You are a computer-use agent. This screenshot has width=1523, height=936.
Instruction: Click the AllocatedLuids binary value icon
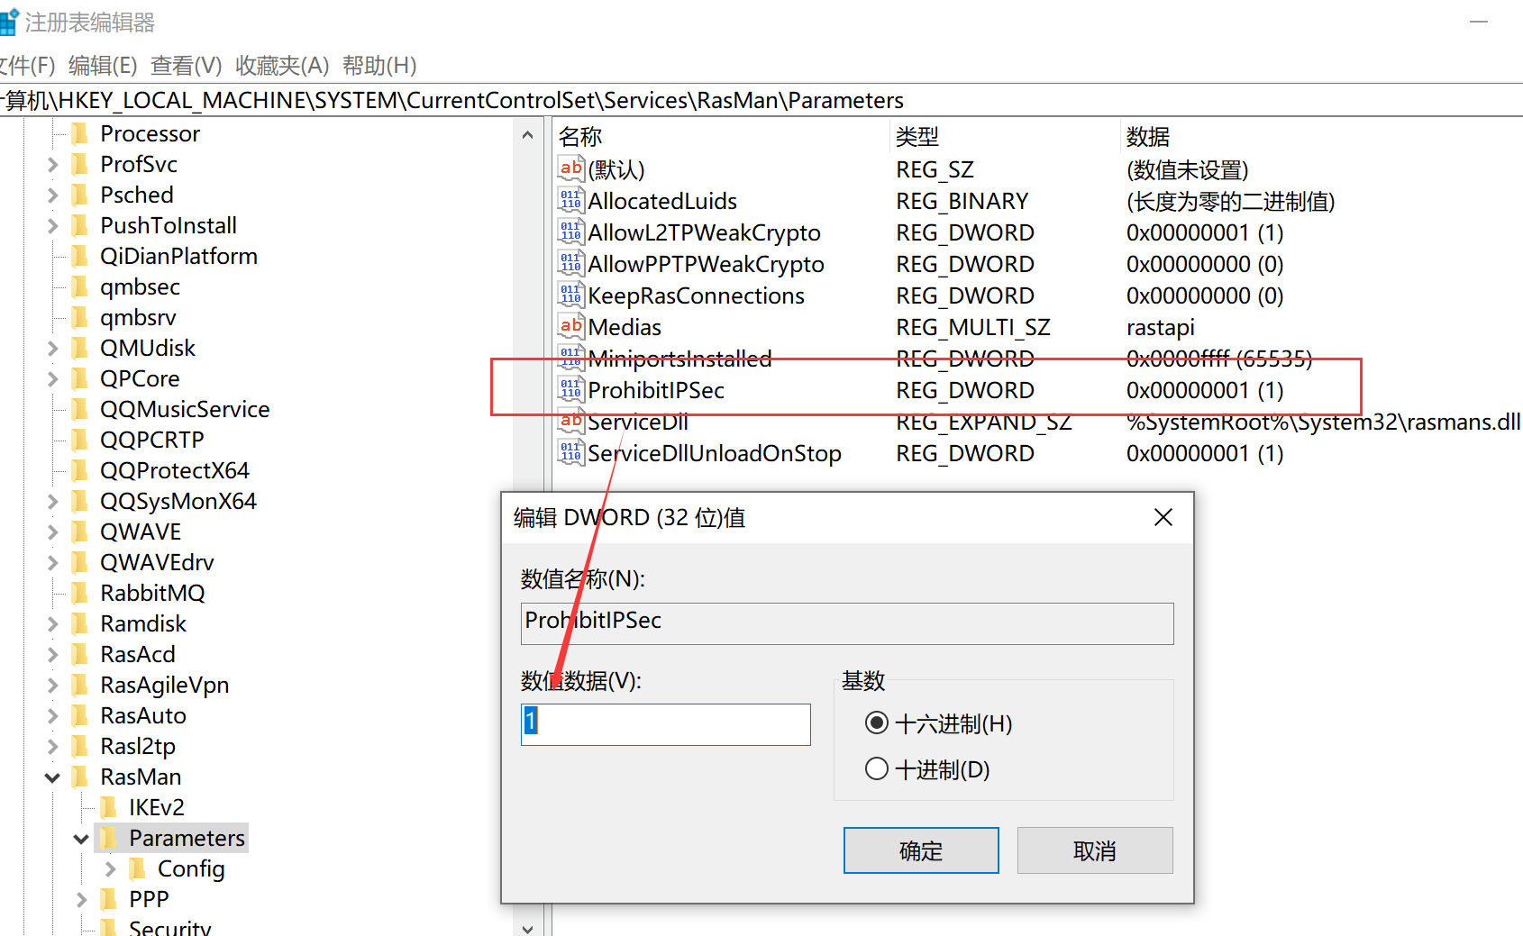(x=570, y=200)
